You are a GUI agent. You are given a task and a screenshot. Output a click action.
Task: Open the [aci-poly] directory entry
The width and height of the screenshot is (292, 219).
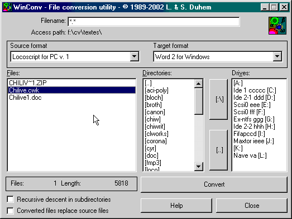pyautogui.click(x=156, y=90)
